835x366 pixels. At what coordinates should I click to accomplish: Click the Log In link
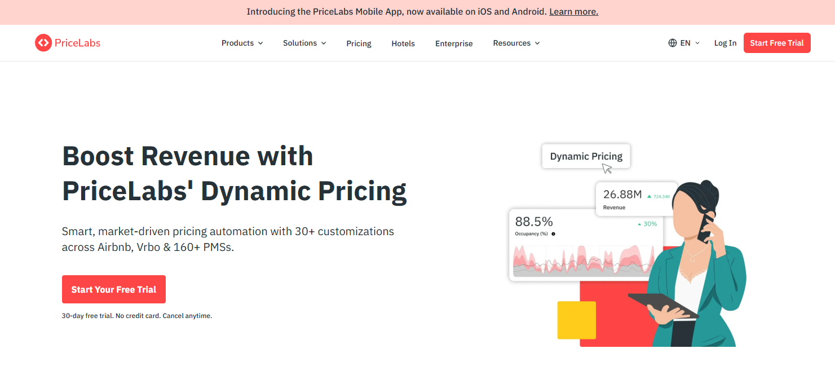(x=725, y=43)
